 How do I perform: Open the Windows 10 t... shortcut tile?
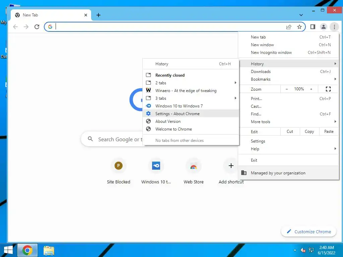coord(156,172)
